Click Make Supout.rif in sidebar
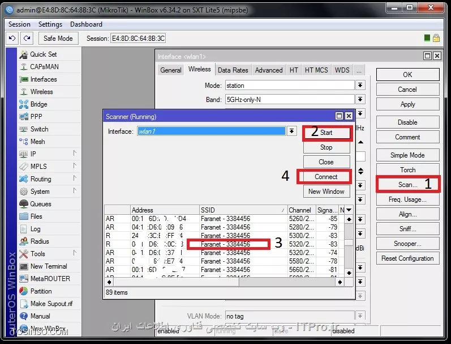Image resolution: width=451 pixels, height=344 pixels. 51,304
